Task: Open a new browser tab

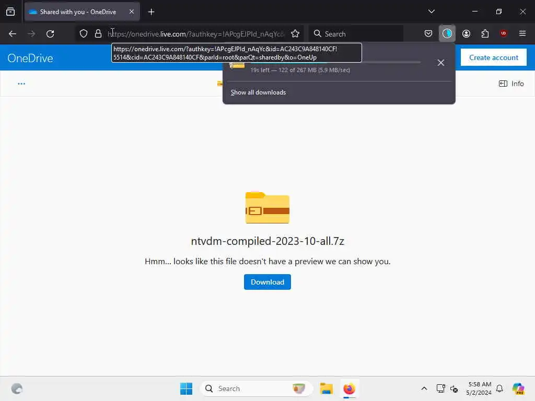Action: pyautogui.click(x=151, y=12)
